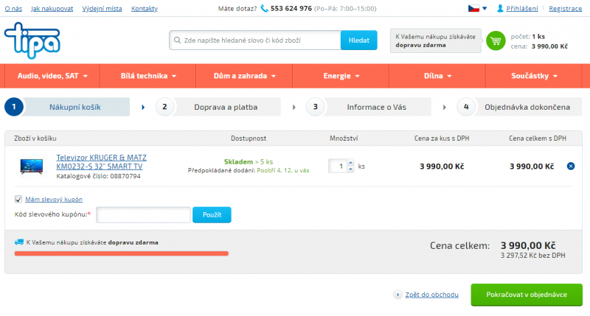Click the Registrace link

pyautogui.click(x=565, y=8)
